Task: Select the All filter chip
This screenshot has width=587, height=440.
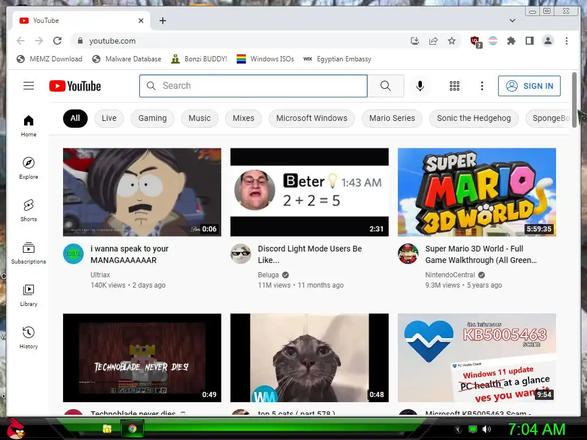Action: [x=75, y=118]
